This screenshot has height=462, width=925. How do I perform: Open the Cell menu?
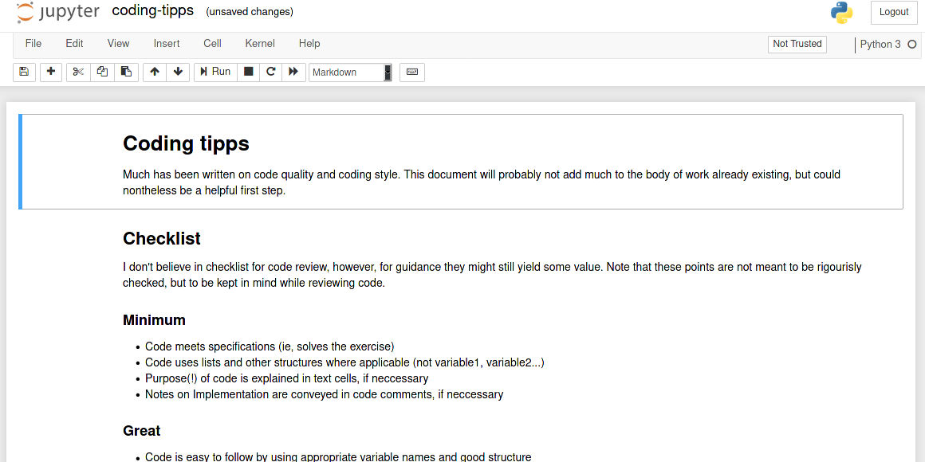tap(212, 44)
